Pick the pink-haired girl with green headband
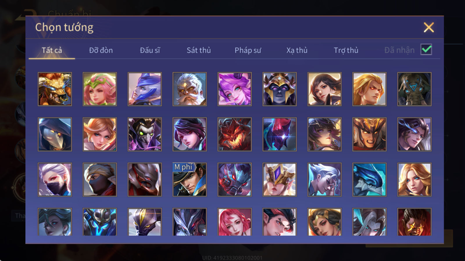Image resolution: width=465 pixels, height=261 pixels. [x=100, y=89]
